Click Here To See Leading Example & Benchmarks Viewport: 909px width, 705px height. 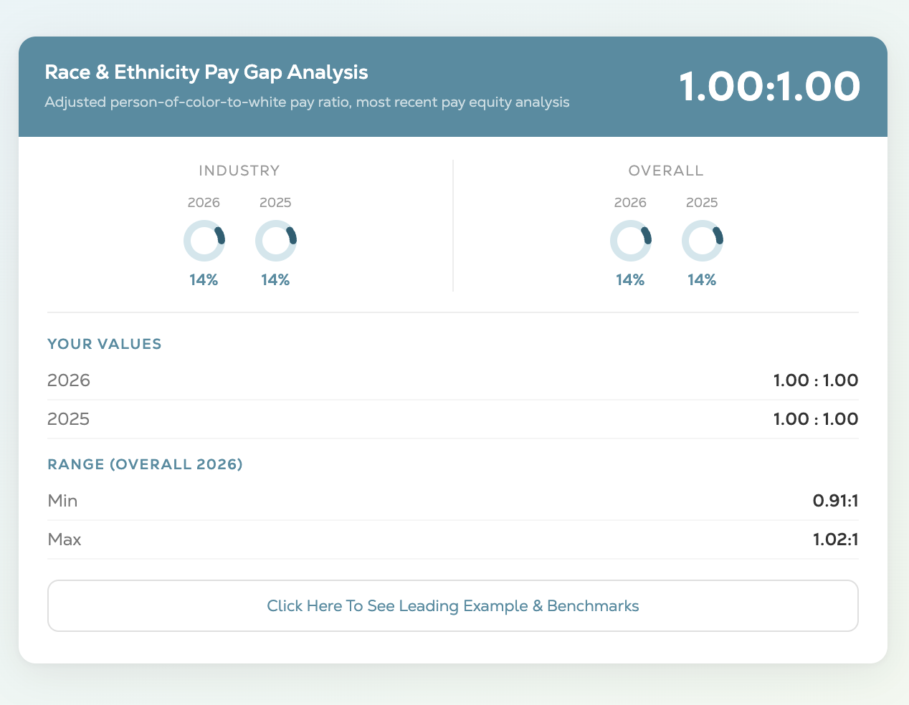[452, 606]
